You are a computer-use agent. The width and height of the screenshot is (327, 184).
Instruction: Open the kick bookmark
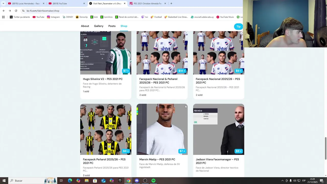[94, 17]
